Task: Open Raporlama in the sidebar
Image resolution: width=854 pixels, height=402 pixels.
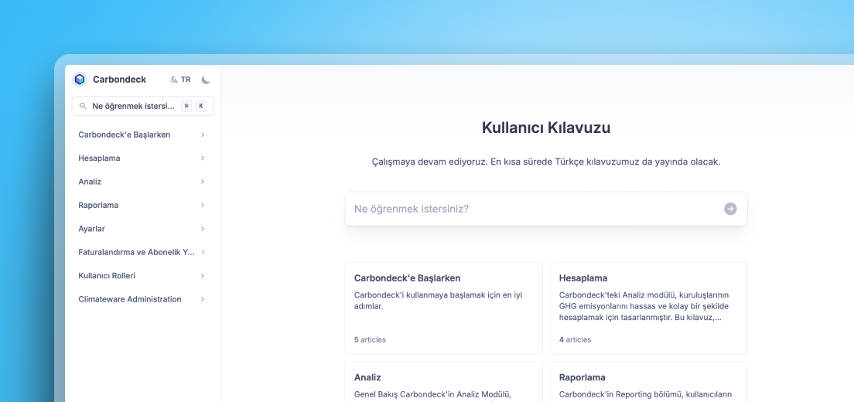Action: tap(98, 205)
